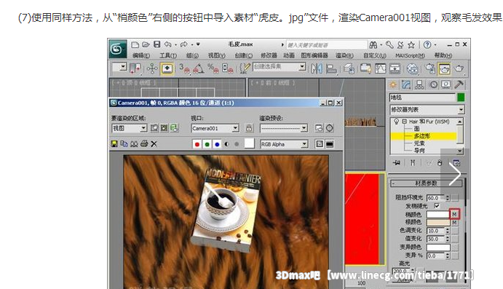Open the RGB Alpha channel dropdown
This screenshot has height=289, width=503.
click(284, 144)
